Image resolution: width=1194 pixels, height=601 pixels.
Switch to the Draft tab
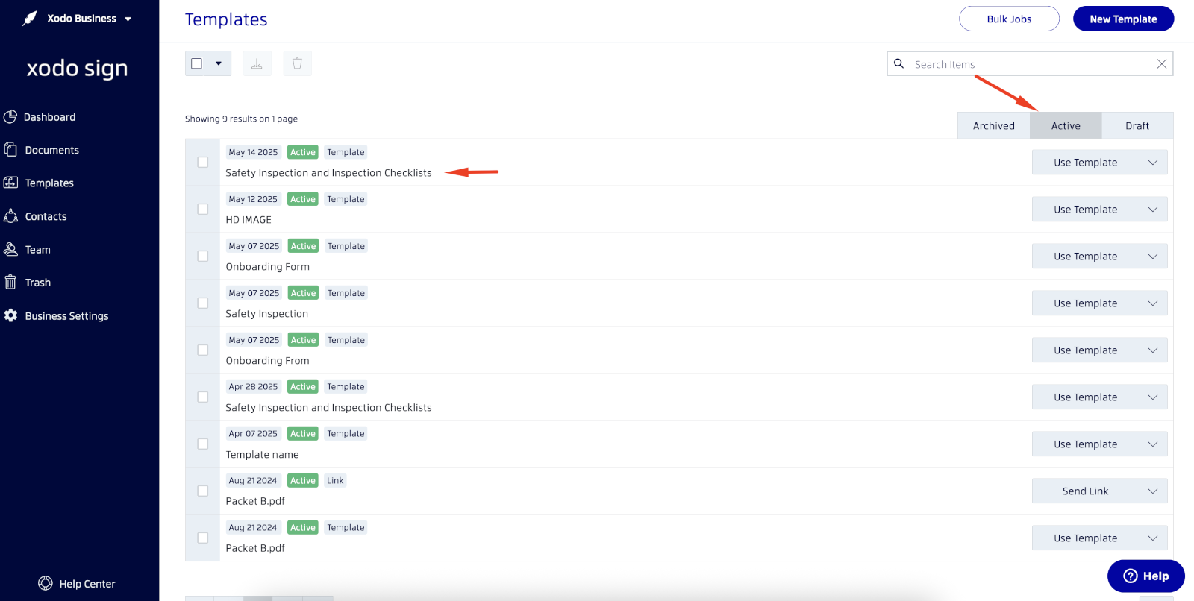point(1137,125)
